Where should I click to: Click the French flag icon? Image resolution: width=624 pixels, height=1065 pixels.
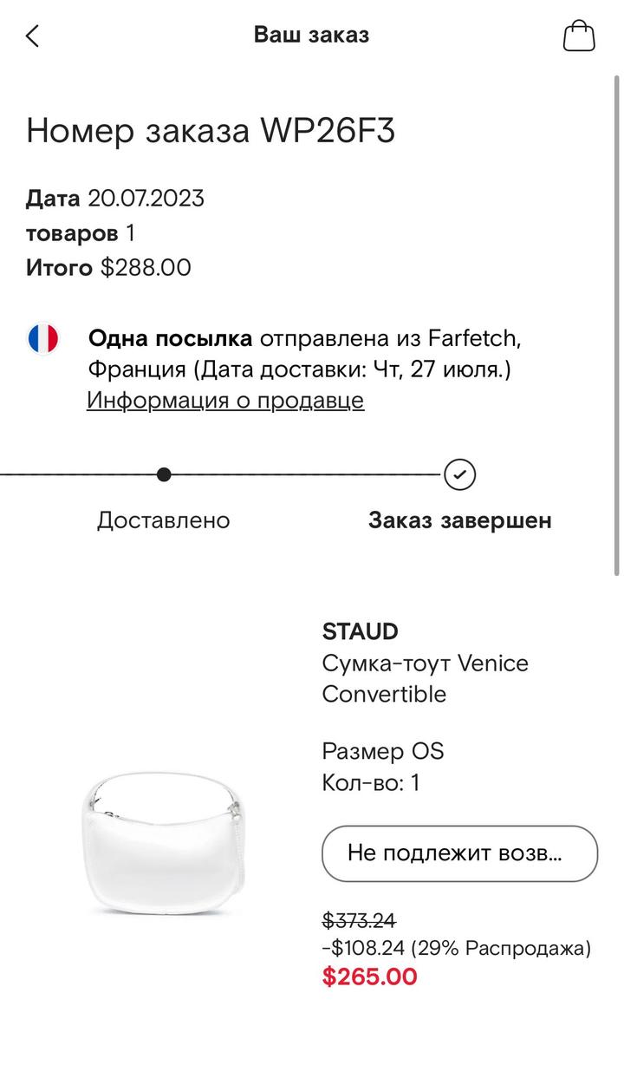tap(42, 338)
